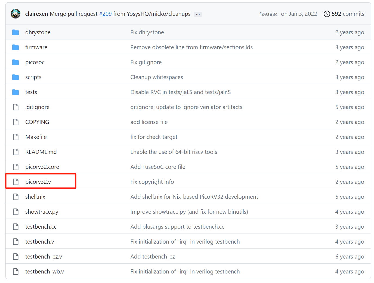Click the firmware folder icon
The height and width of the screenshot is (283, 374).
[x=16, y=47]
